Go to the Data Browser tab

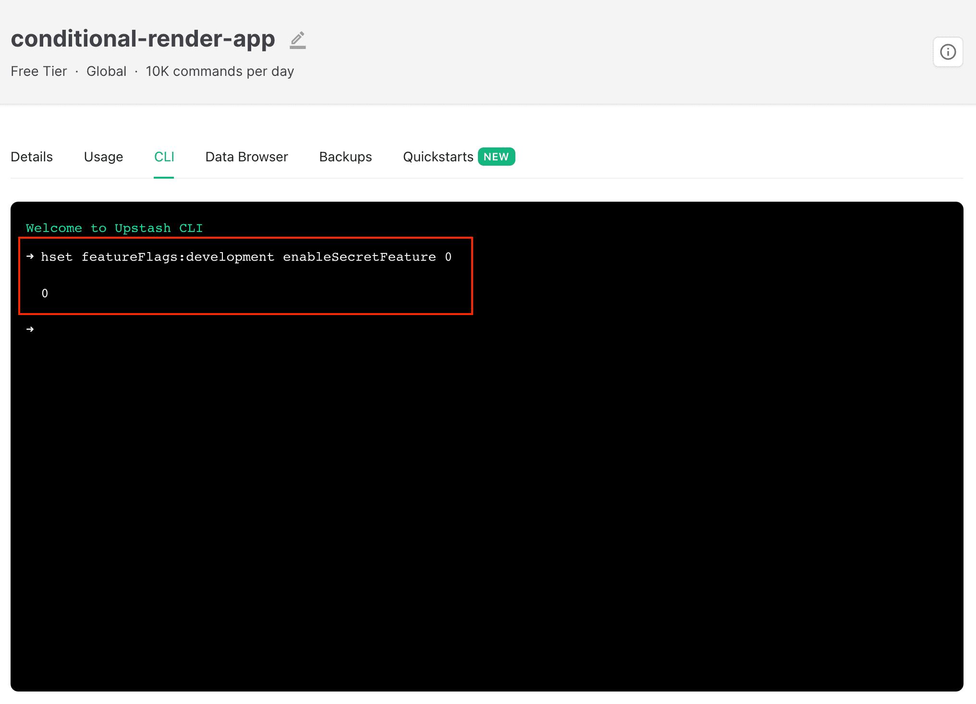246,157
